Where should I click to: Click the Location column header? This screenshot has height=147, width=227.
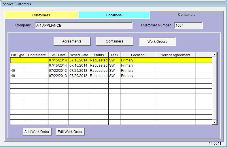138,55
